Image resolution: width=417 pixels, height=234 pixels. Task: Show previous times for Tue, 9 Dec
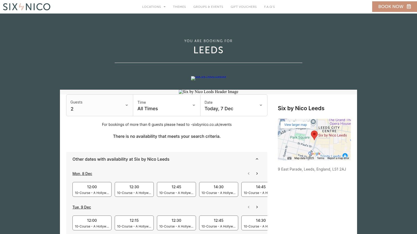pos(249,207)
